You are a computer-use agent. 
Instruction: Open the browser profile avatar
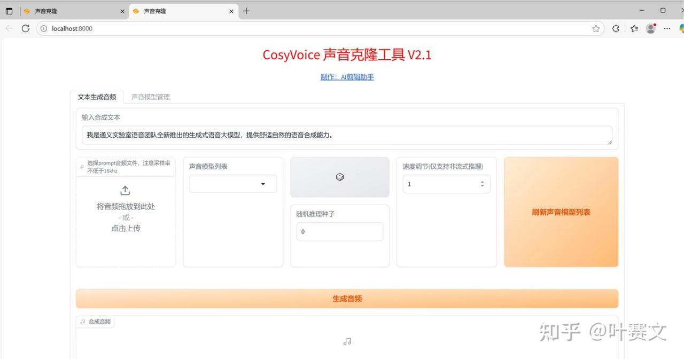(x=650, y=29)
